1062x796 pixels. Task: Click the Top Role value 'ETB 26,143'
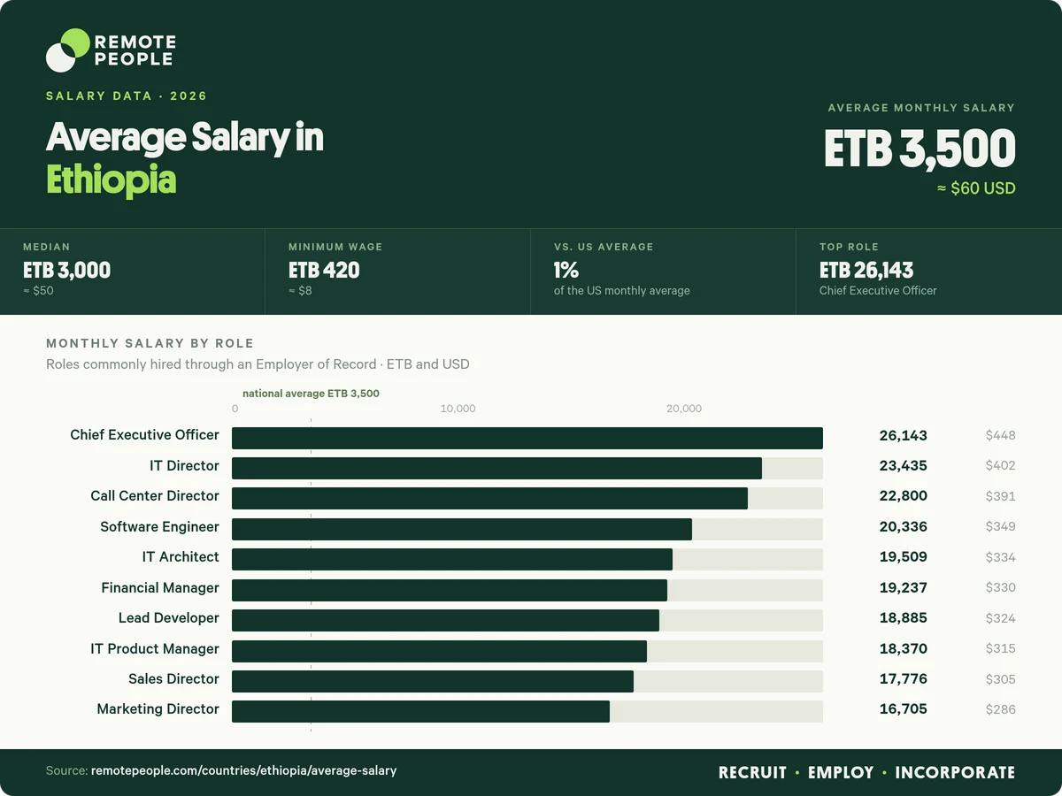[866, 271]
